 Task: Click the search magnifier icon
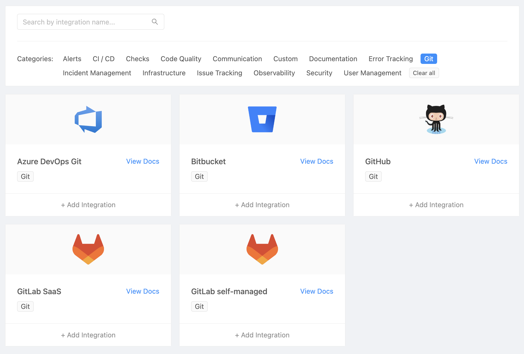(x=155, y=22)
